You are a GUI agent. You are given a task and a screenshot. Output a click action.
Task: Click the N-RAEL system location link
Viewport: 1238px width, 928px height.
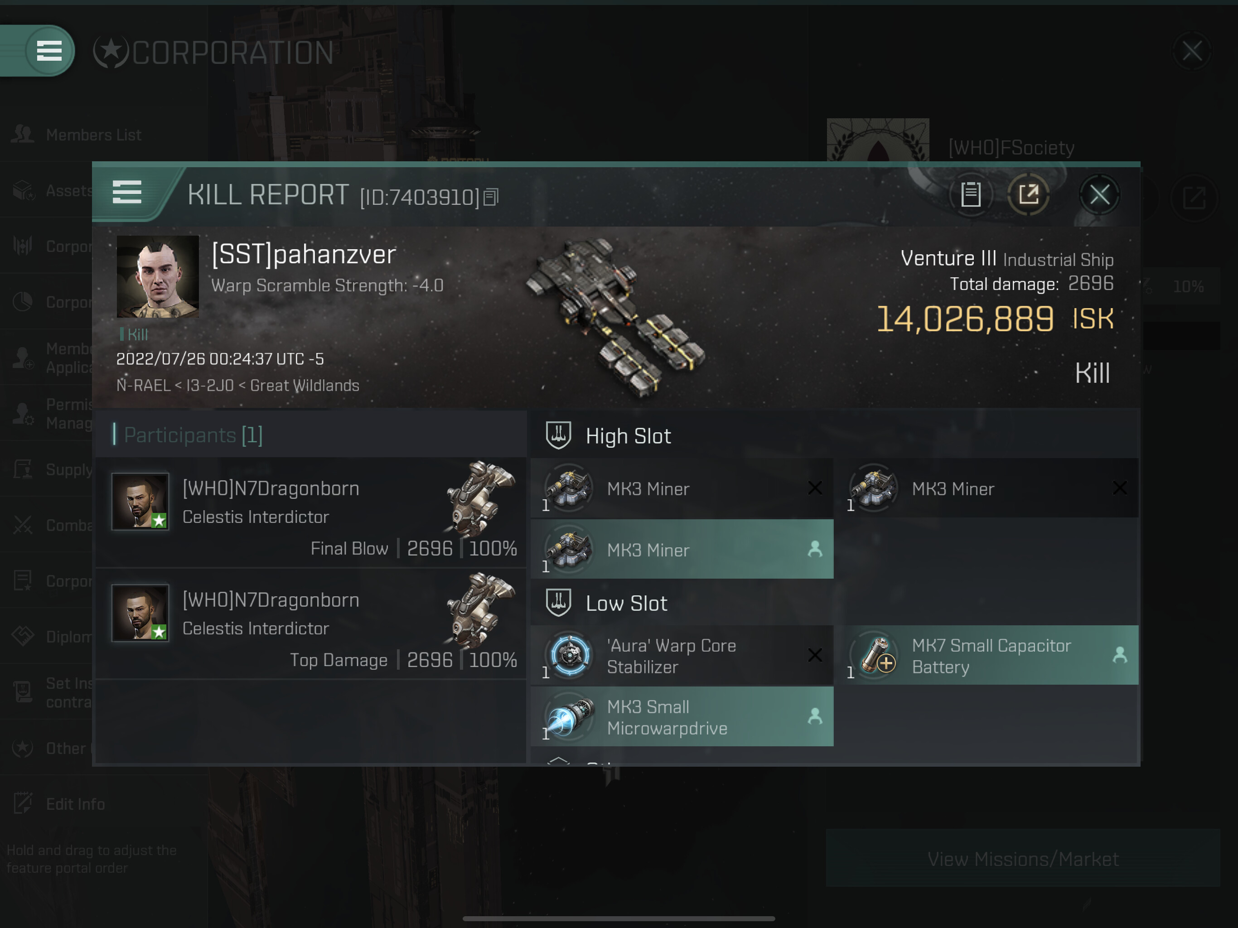coord(143,386)
